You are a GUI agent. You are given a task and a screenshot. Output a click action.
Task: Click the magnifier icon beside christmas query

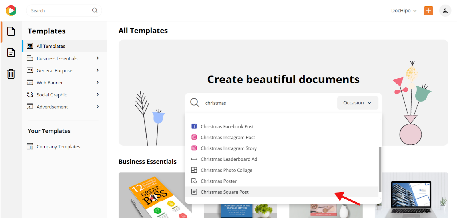pos(195,102)
